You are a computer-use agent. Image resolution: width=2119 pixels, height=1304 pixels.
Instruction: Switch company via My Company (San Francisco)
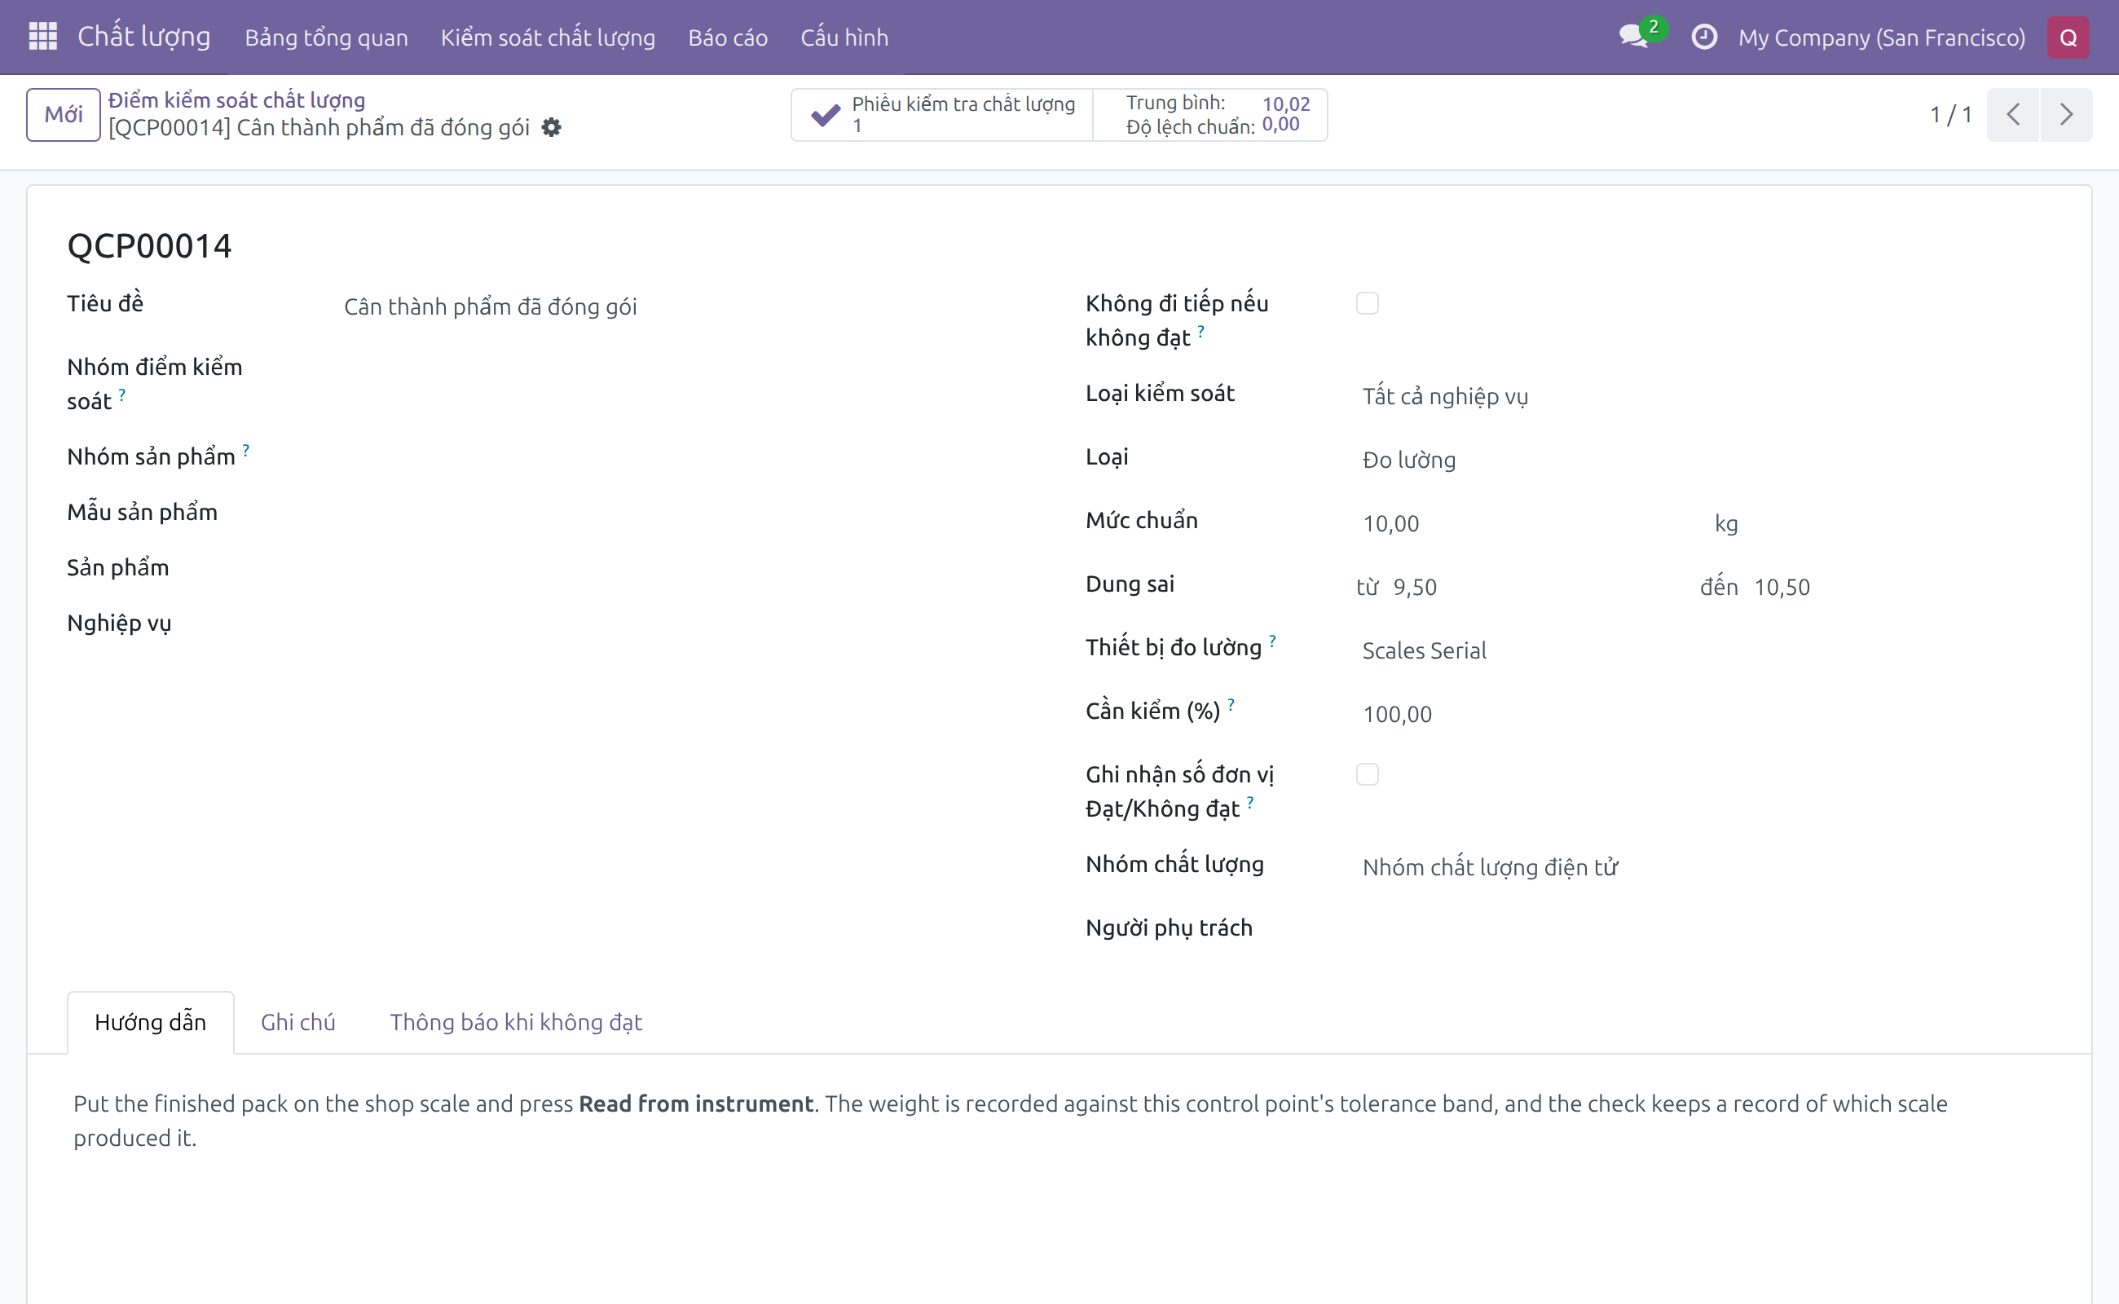click(x=1881, y=37)
